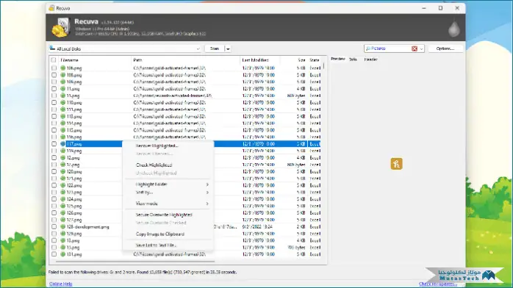This screenshot has height=288, width=513.
Task: Click green status dot of 108.png
Action: click(x=62, y=75)
